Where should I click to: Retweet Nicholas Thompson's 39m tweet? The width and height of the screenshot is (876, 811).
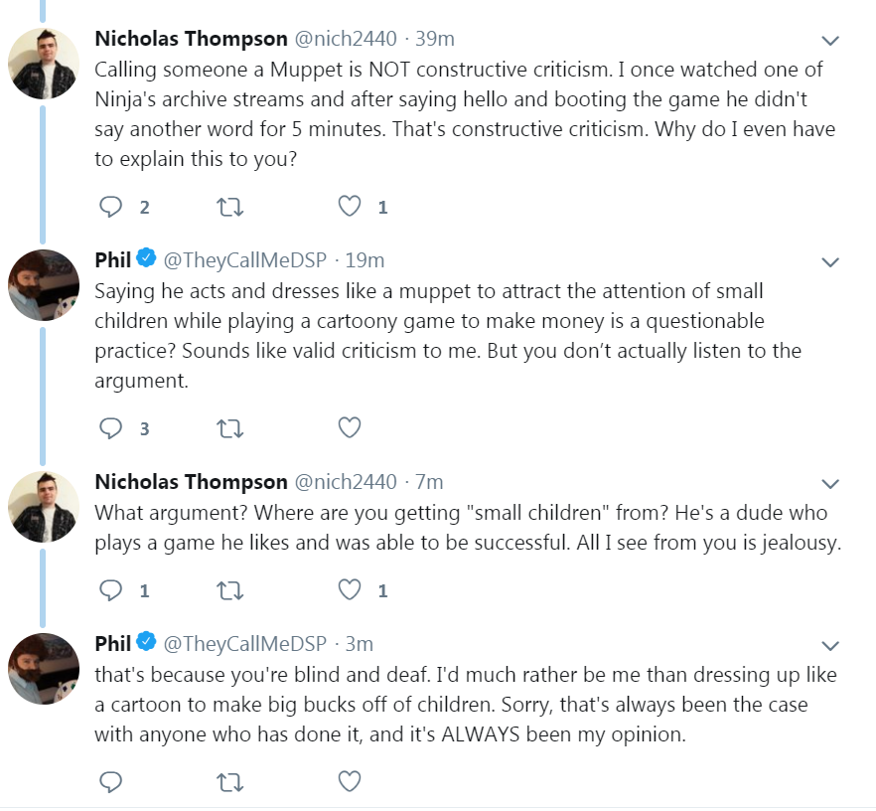[229, 208]
